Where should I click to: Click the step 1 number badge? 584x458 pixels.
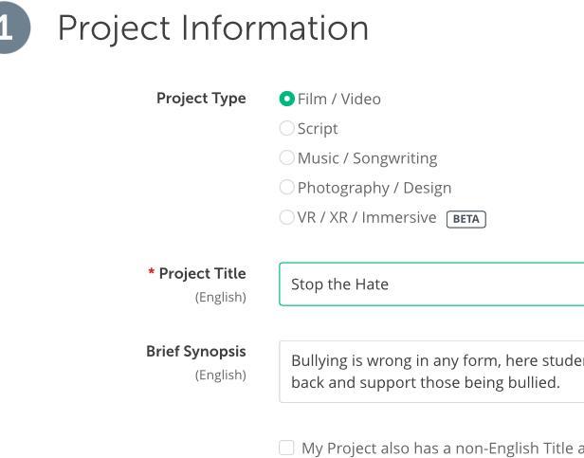11,28
